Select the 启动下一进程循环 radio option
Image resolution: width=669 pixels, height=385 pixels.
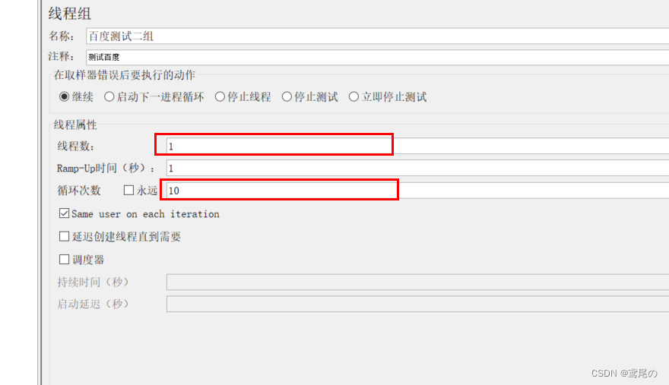pos(109,97)
